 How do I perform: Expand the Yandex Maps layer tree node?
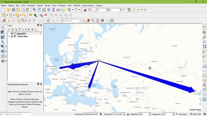(x=9, y=36)
